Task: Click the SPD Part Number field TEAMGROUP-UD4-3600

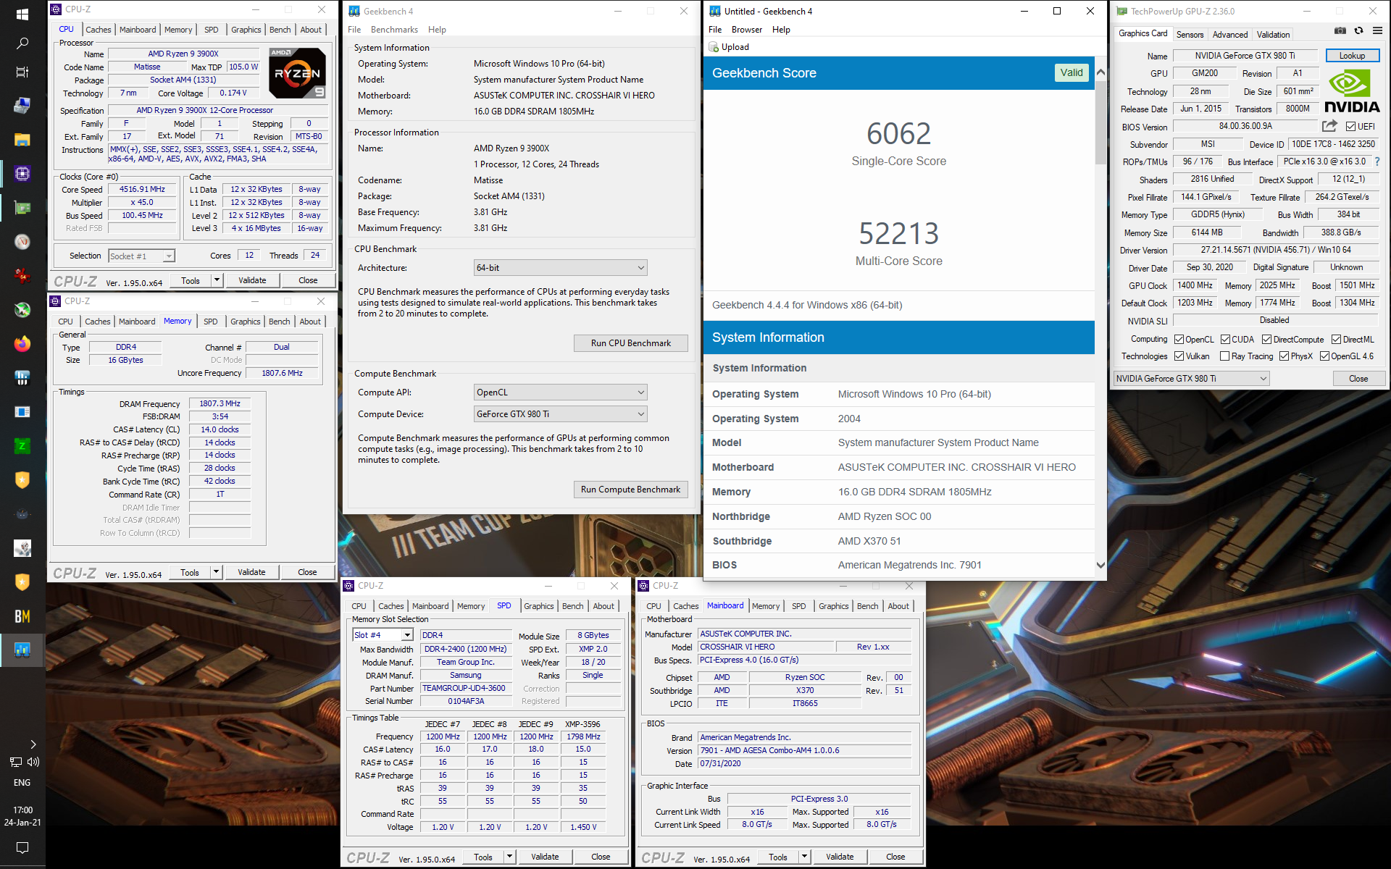Action: [x=466, y=688]
